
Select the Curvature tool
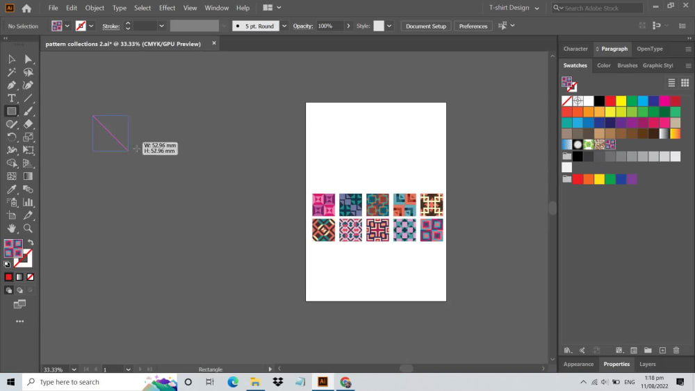28,85
